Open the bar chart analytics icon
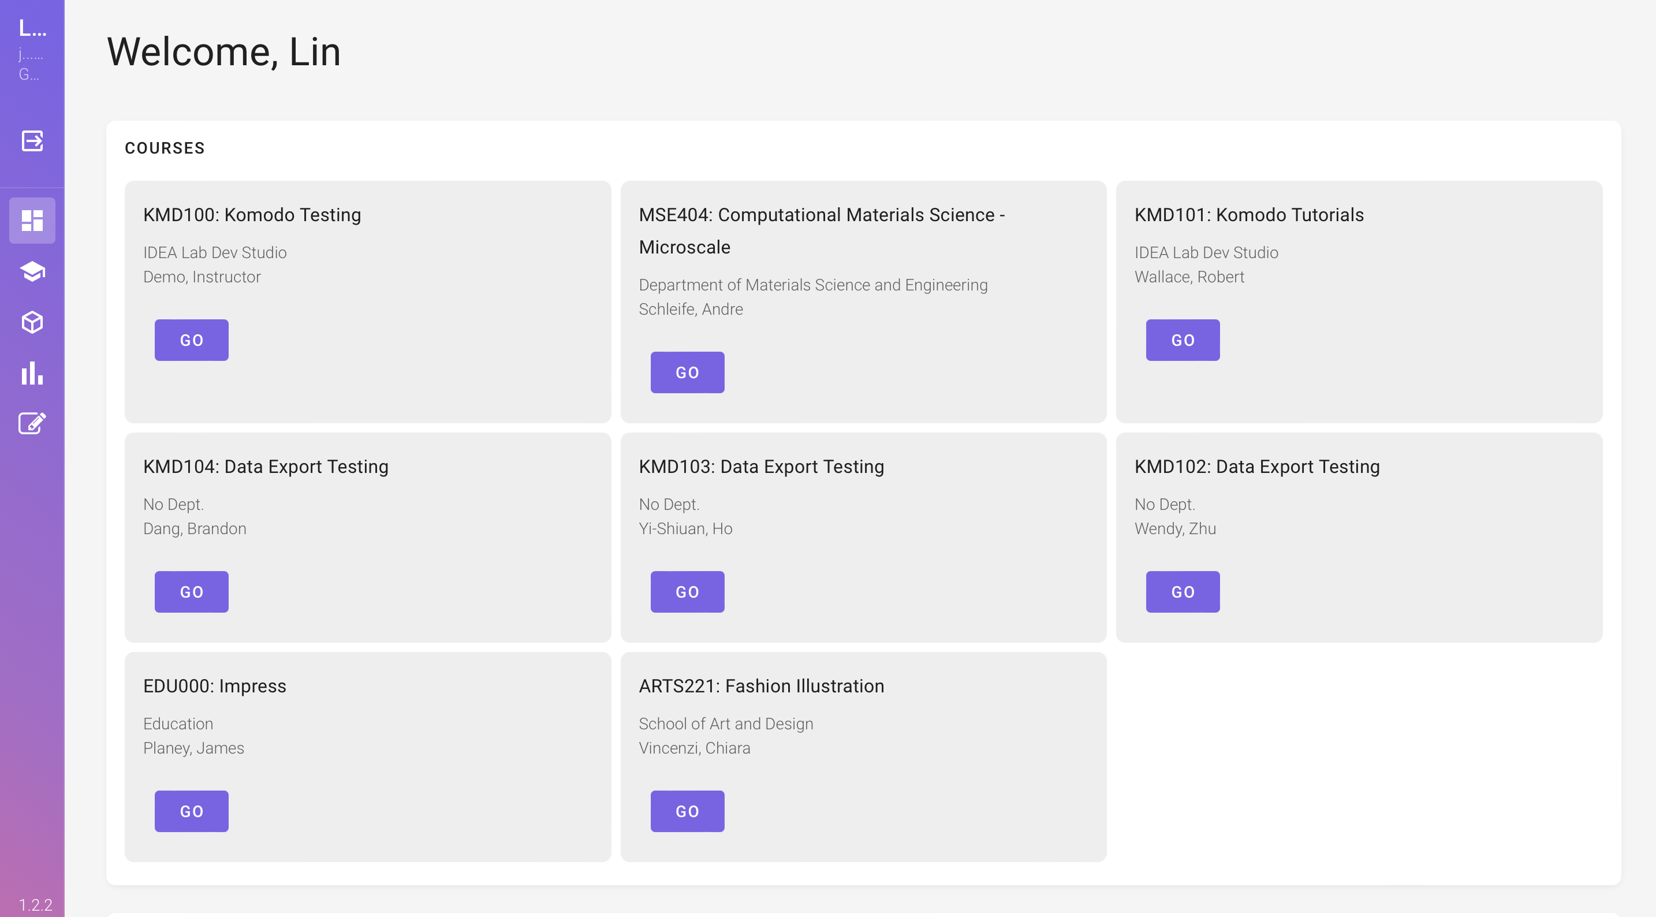 click(x=32, y=373)
